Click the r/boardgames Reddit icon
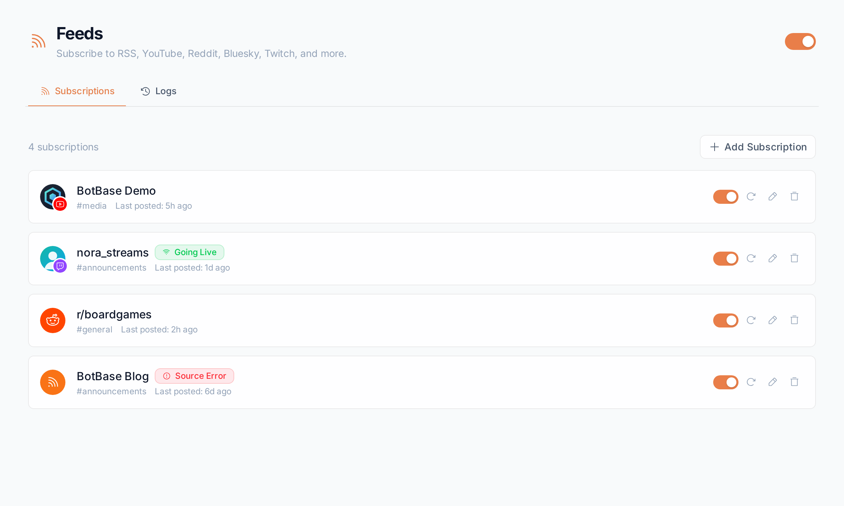Viewport: 844px width, 506px height. [x=53, y=320]
